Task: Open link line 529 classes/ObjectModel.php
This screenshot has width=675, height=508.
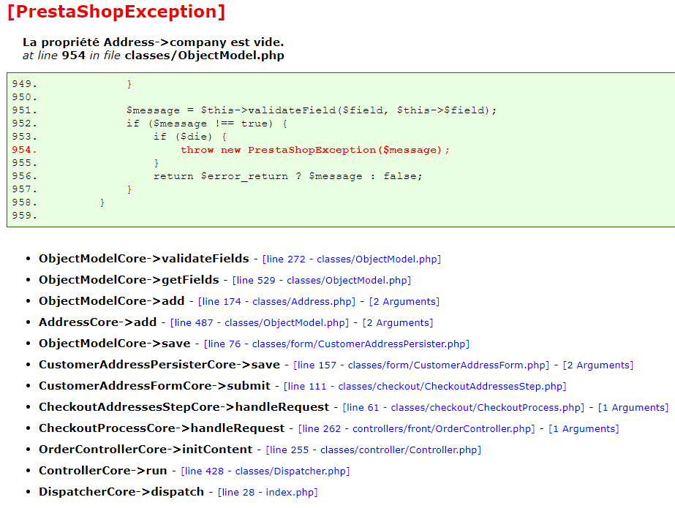Action: [x=322, y=281]
